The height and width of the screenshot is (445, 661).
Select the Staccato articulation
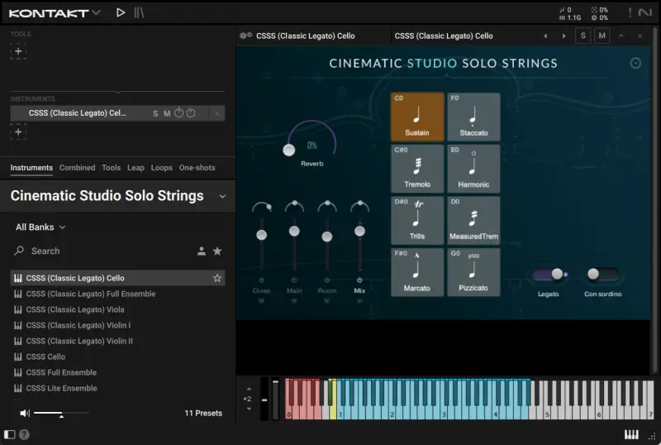click(473, 117)
